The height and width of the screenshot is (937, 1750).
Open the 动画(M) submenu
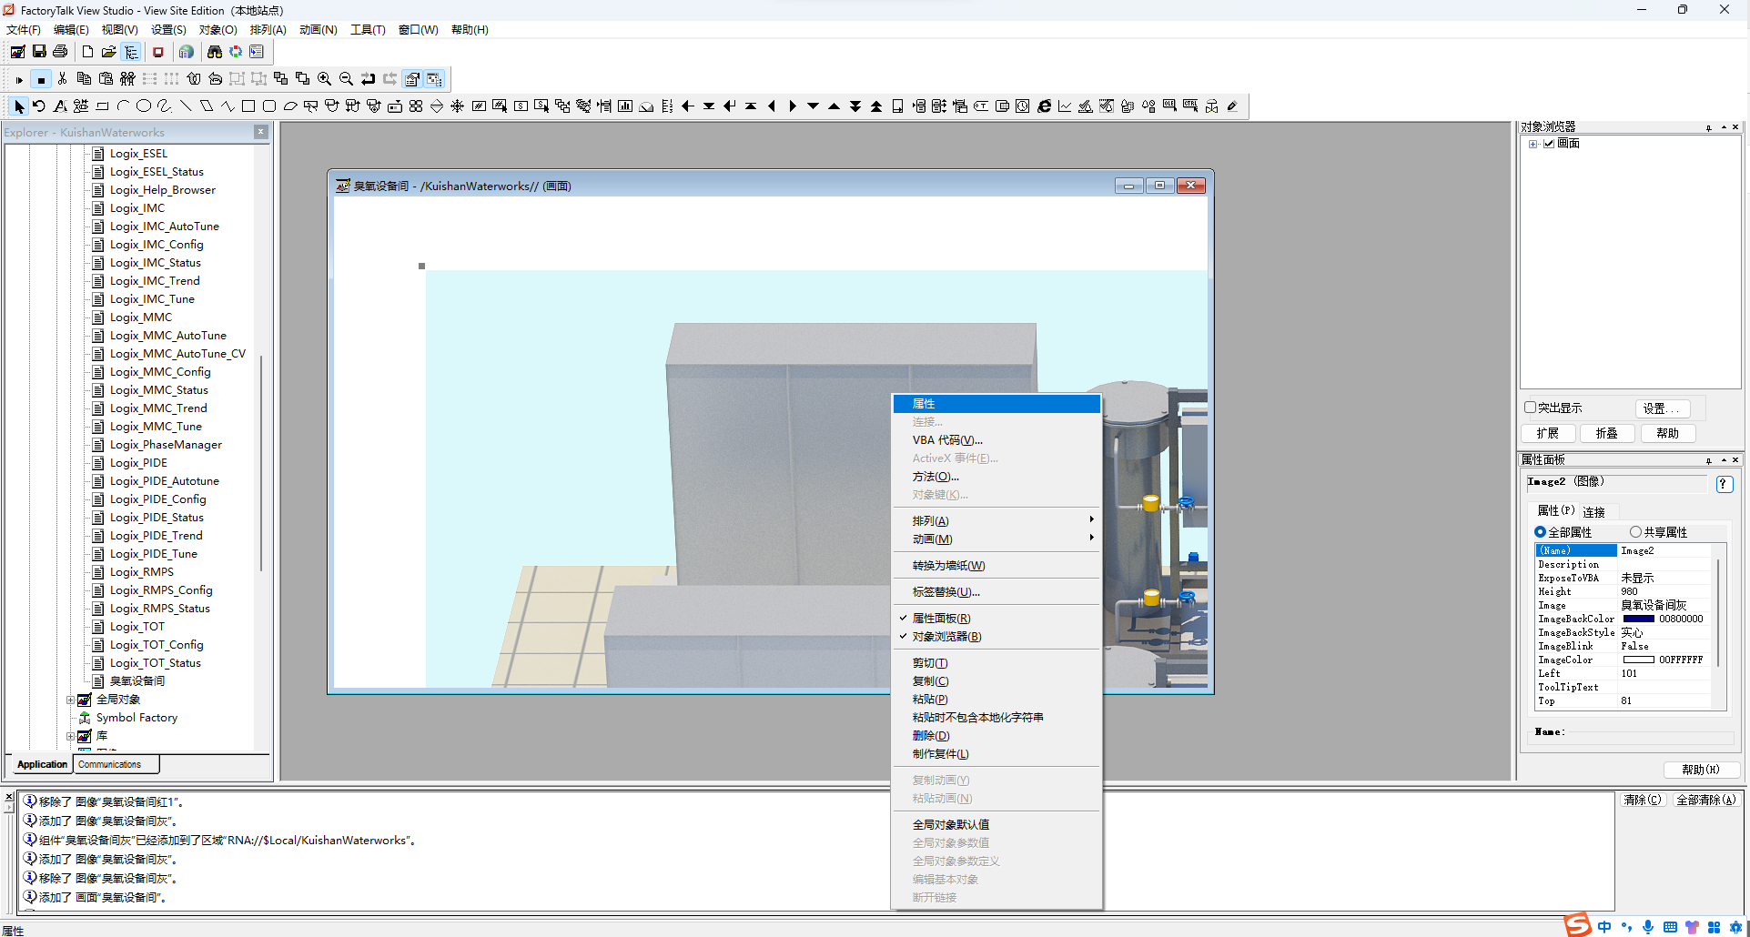pyautogui.click(x=996, y=539)
